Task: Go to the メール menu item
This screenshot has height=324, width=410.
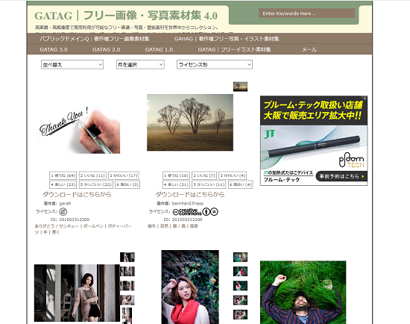Action: (309, 49)
